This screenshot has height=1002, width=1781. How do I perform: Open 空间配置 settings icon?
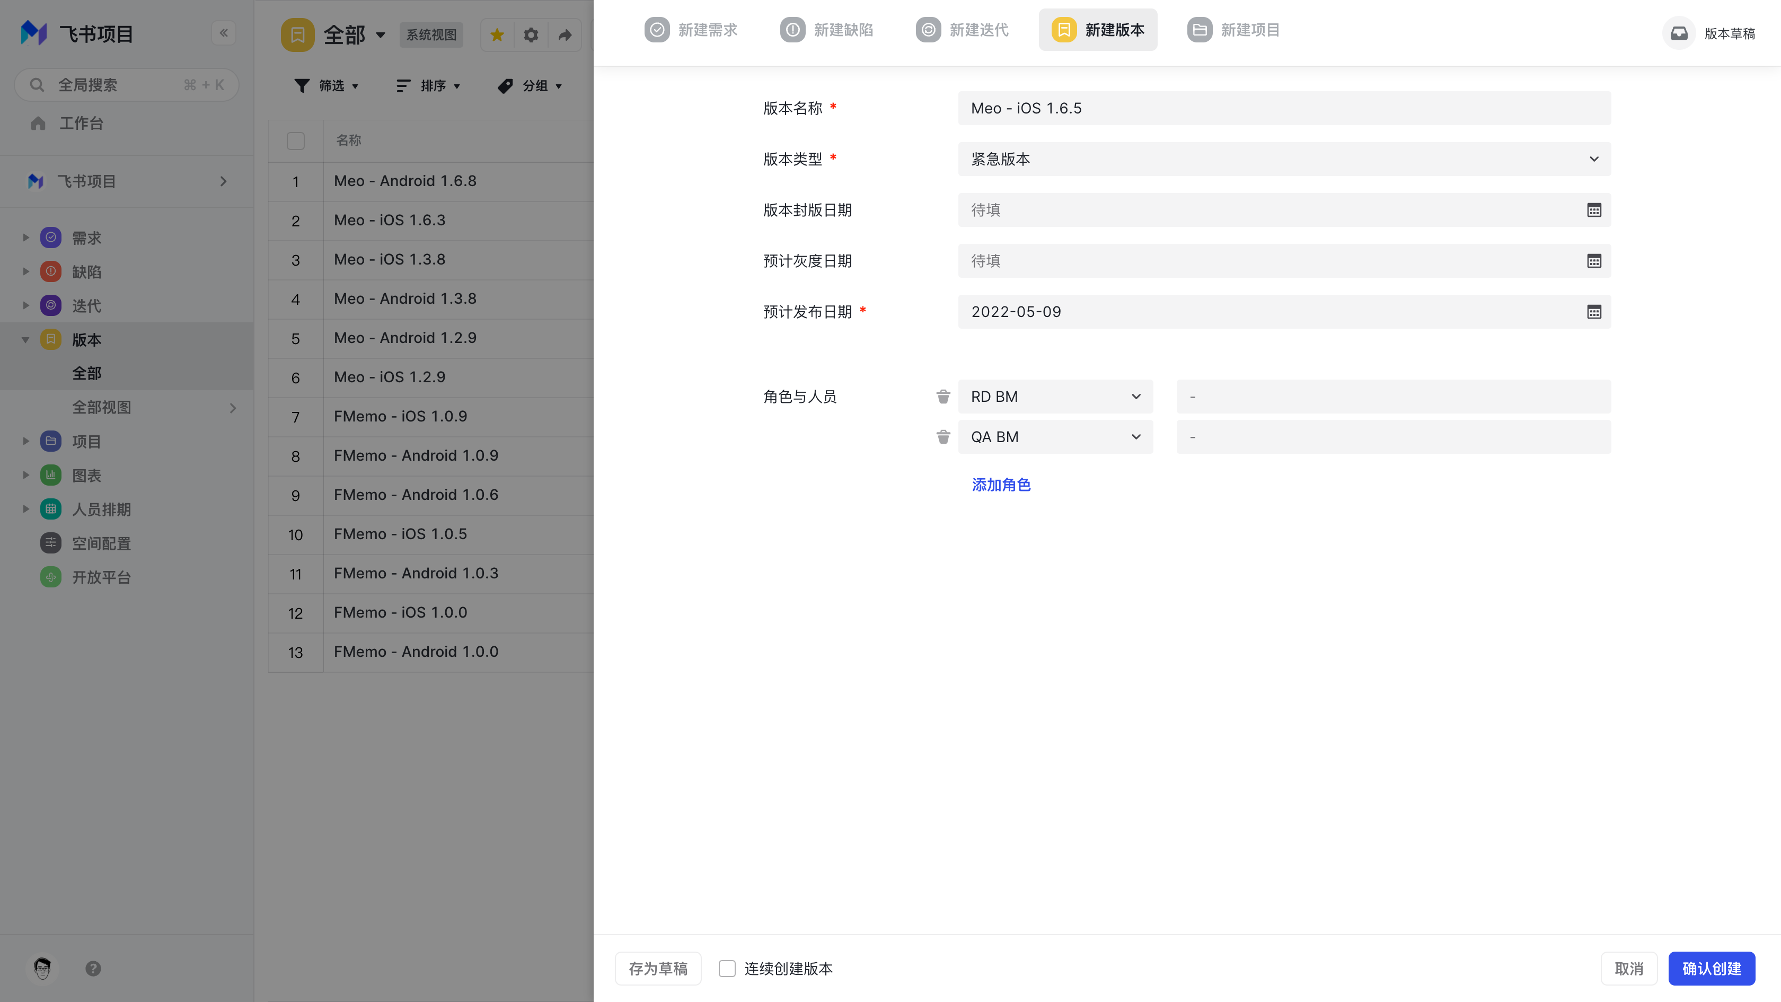pos(50,543)
